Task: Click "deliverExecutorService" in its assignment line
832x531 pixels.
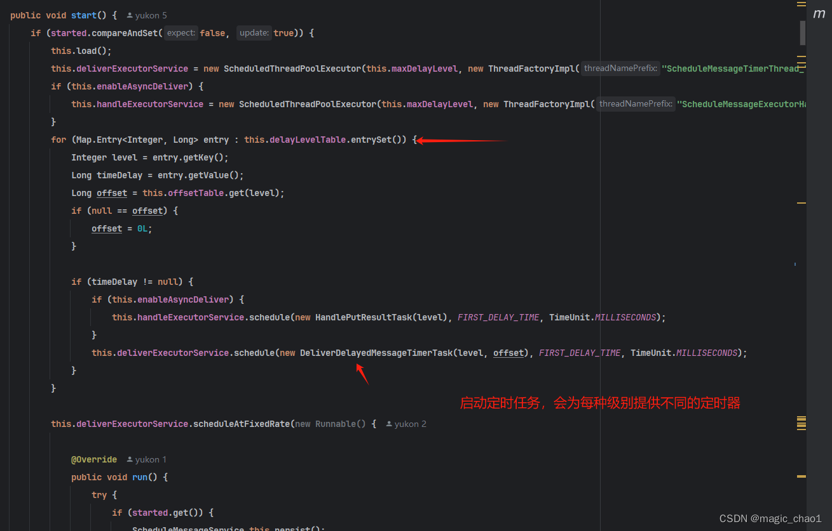Action: [x=132, y=69]
